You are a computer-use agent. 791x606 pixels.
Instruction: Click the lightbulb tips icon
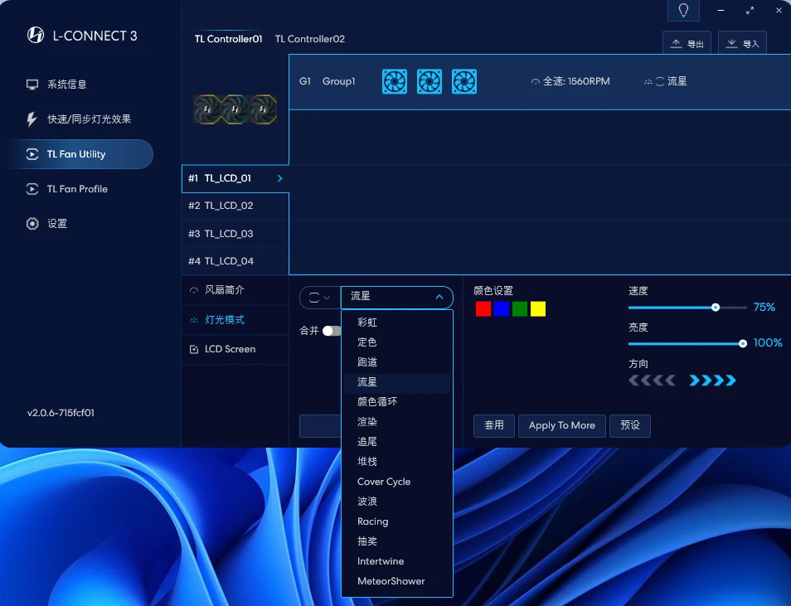tap(683, 11)
